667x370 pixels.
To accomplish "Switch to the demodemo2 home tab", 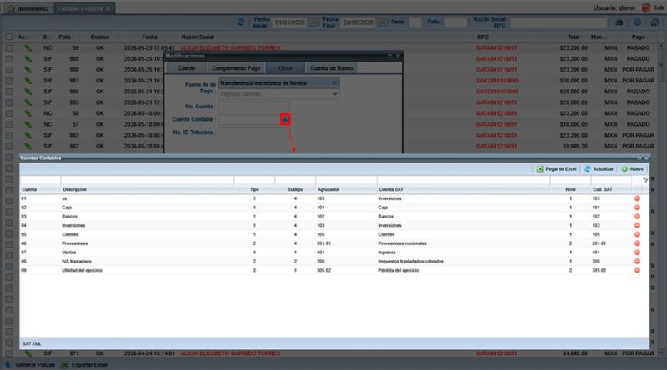I will (28, 8).
